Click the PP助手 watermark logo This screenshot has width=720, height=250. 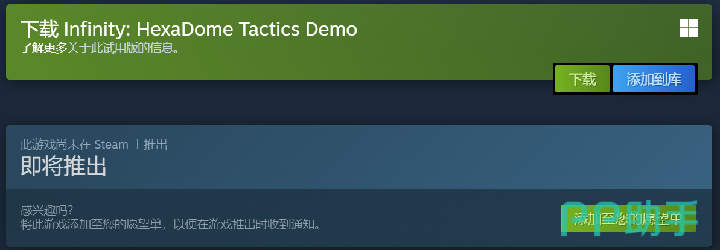coord(631,219)
